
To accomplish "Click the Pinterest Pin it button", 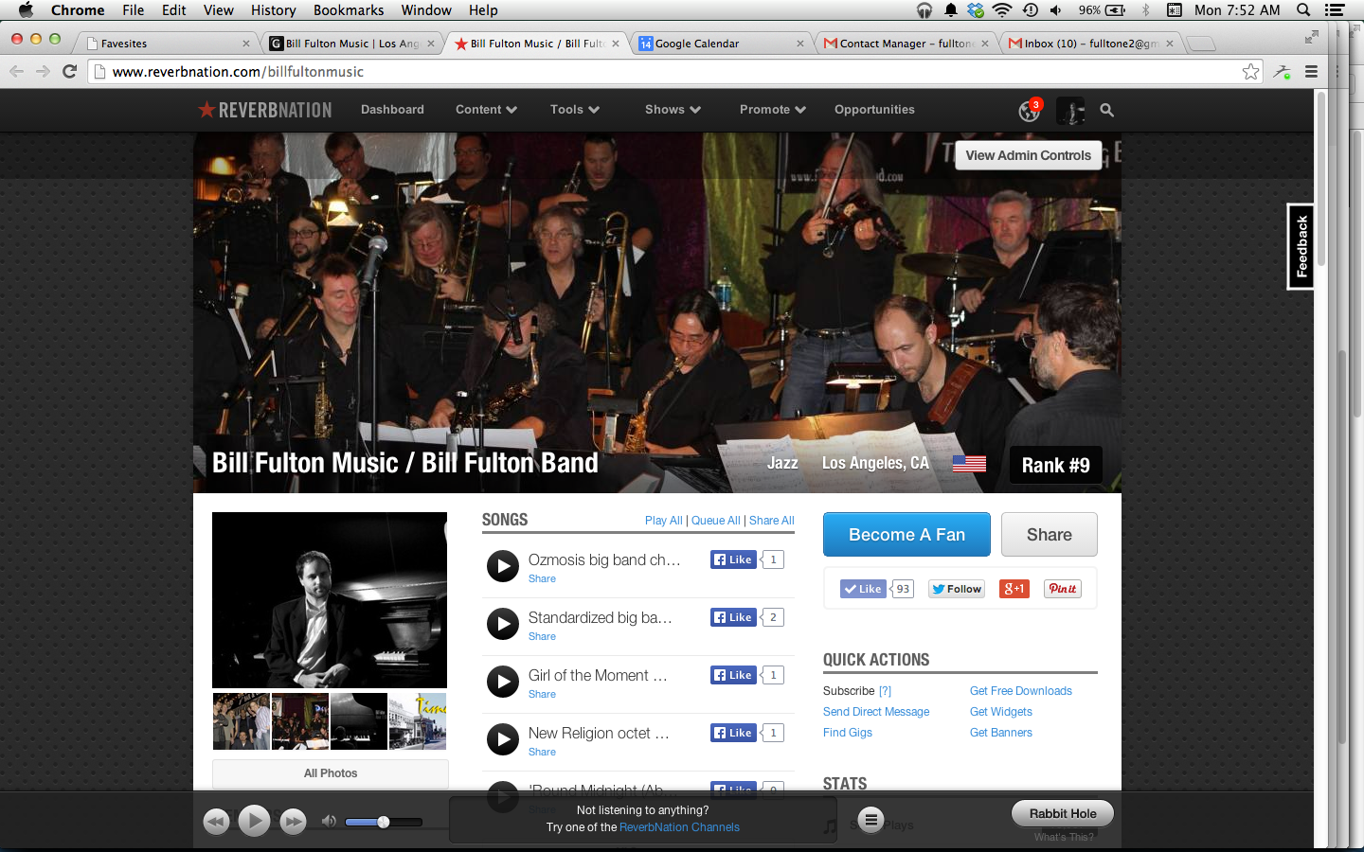I will (1063, 589).
